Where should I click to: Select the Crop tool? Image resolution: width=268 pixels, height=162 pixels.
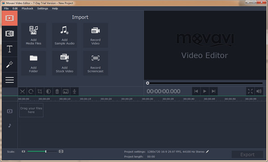coord(40,91)
